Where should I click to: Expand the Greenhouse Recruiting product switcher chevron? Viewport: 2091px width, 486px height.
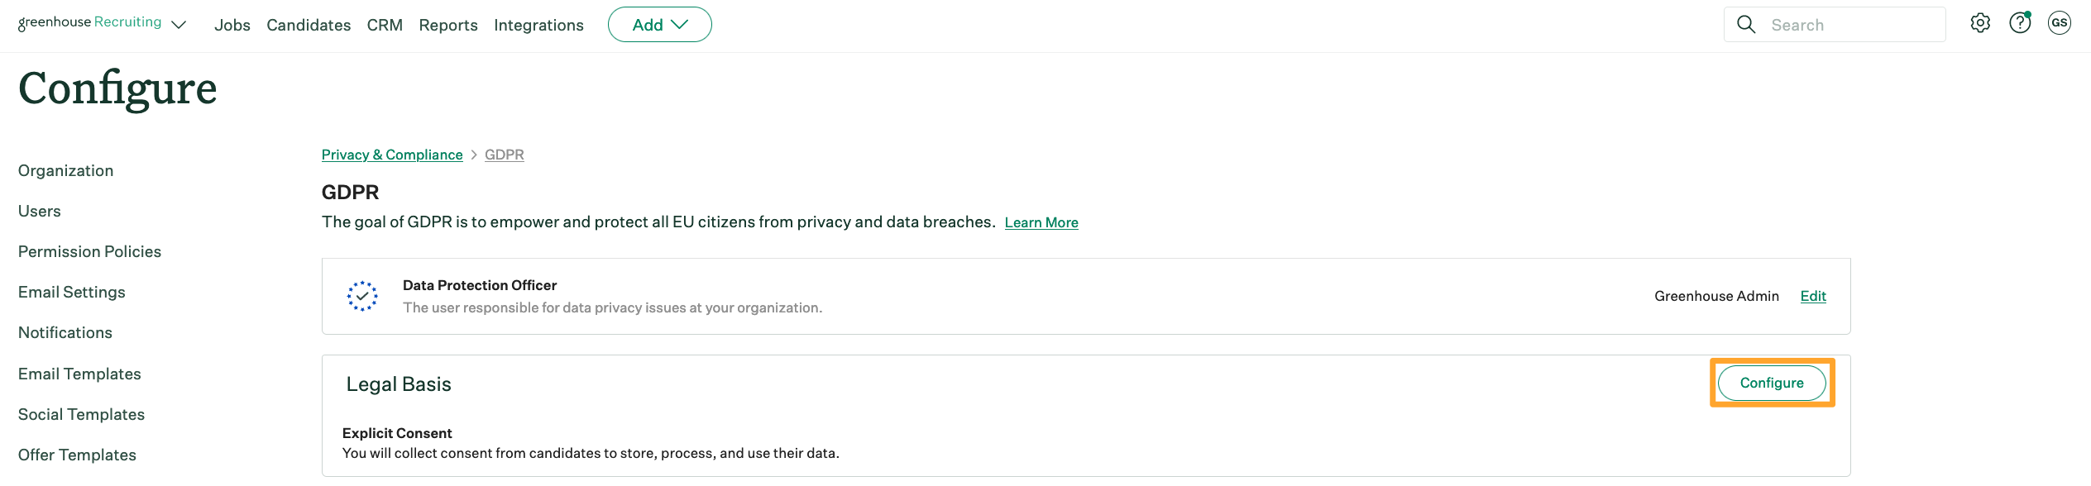point(179,25)
